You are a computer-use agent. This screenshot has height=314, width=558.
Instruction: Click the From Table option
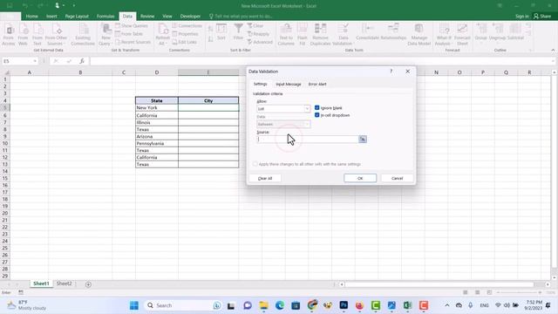tap(129, 34)
